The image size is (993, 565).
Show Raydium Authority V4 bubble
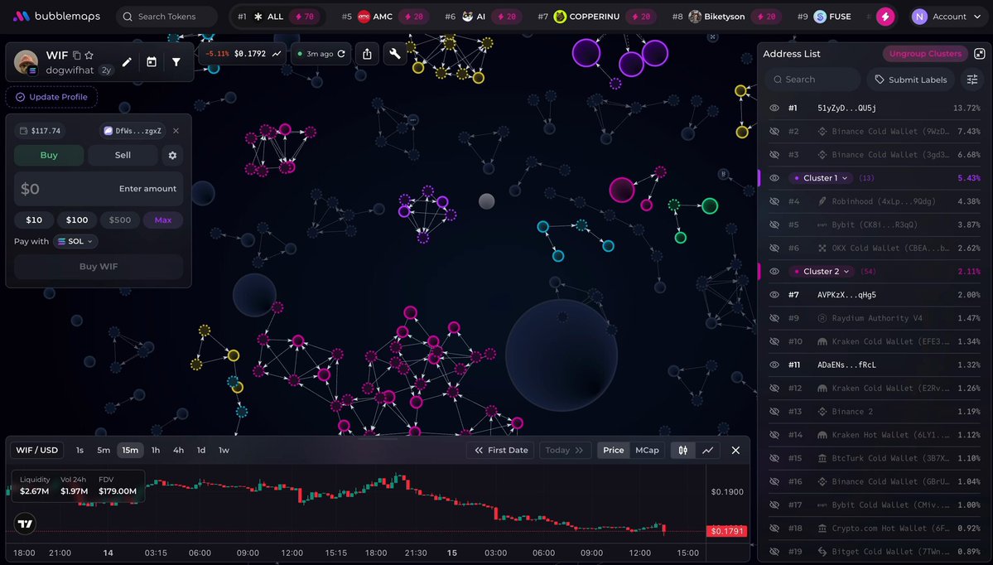tap(774, 318)
